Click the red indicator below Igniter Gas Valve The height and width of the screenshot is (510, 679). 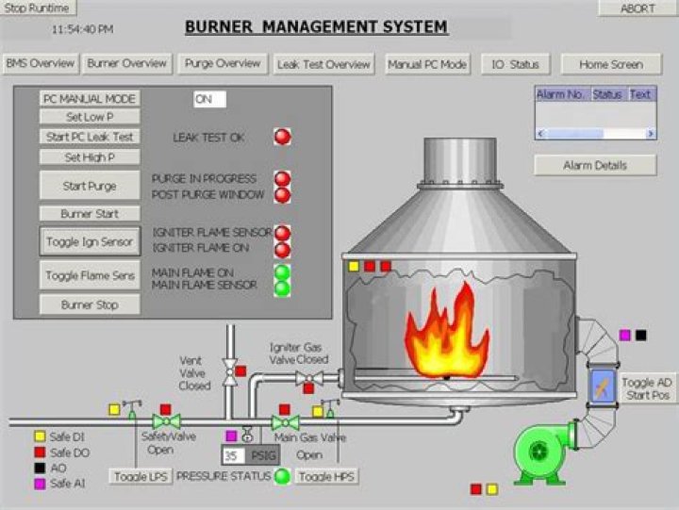[308, 388]
